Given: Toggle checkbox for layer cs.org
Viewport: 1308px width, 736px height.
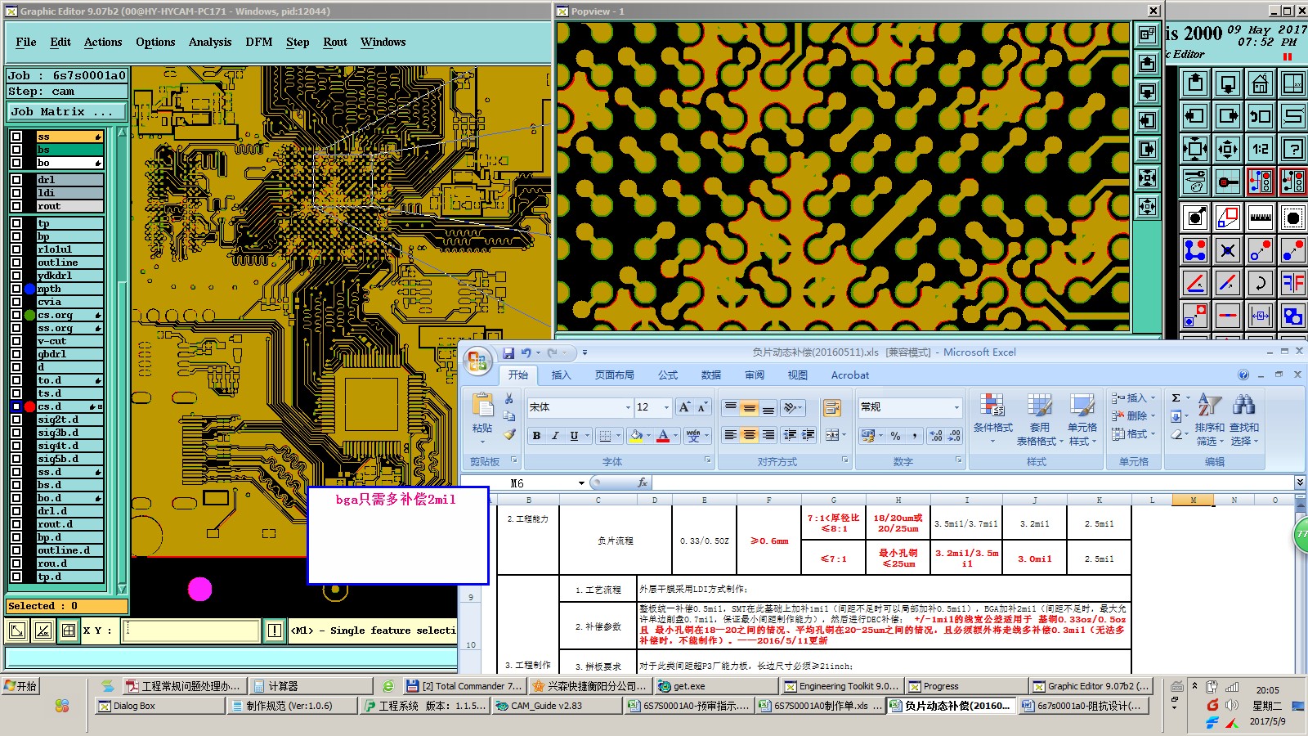Looking at the screenshot, I should tap(16, 315).
